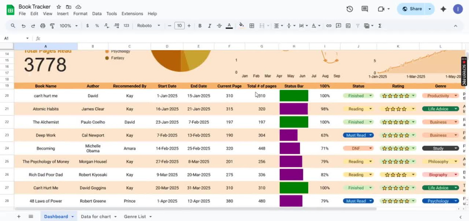The image size is (469, 221).
Task: View cloud save status icon
Action: [78, 7]
